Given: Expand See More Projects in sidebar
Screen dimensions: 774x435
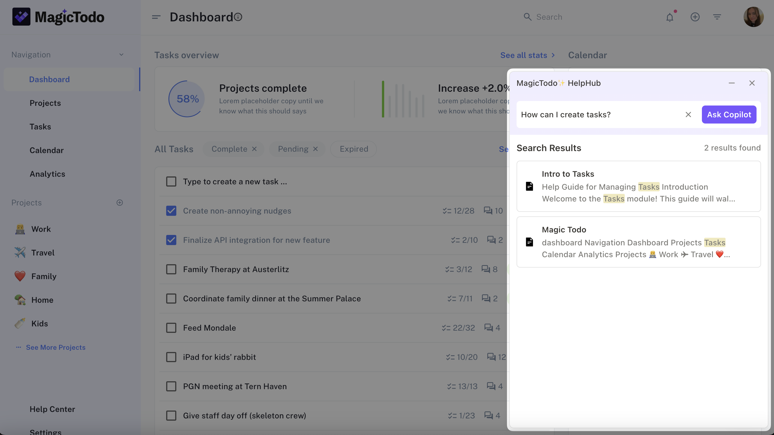Looking at the screenshot, I should pyautogui.click(x=55, y=347).
